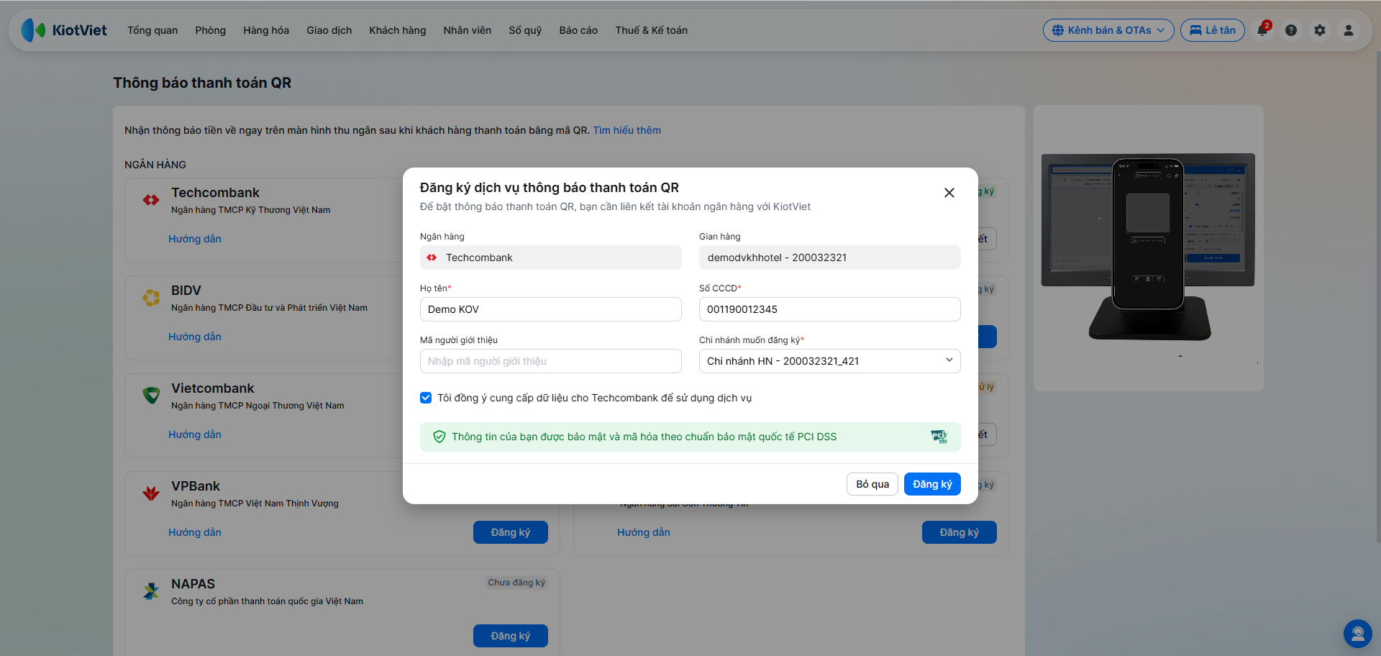Open the Sổ quỹ menu
Screen dimensions: 1381x656
[525, 30]
